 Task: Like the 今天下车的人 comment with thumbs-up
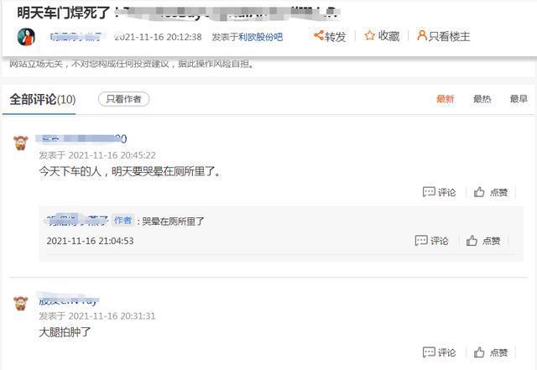(x=479, y=192)
